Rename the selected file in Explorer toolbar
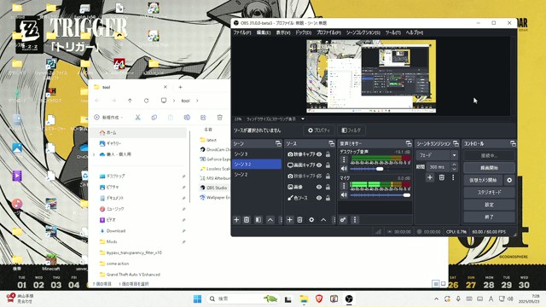This screenshot has width=546, height=307. (187, 118)
